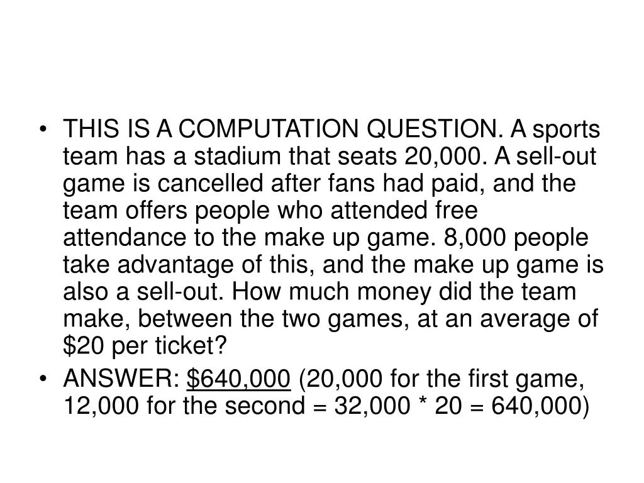The width and height of the screenshot is (644, 483).
Task: Click the word QUESTION. in the first line
Action: 435,128
